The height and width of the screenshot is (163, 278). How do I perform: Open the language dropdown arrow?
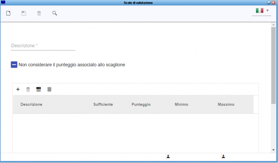tap(267, 11)
